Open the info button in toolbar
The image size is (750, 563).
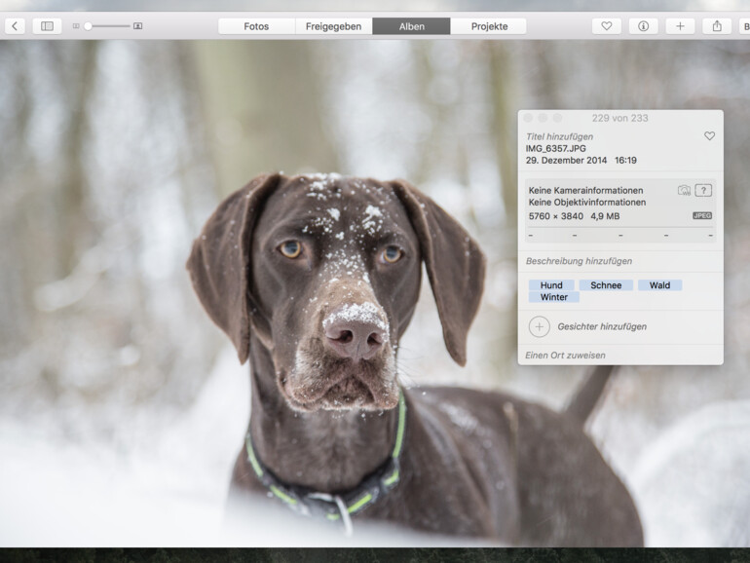coord(643,26)
